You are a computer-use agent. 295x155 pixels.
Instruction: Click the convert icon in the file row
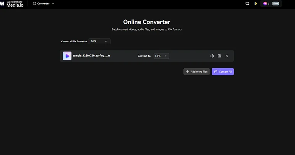tap(219, 56)
